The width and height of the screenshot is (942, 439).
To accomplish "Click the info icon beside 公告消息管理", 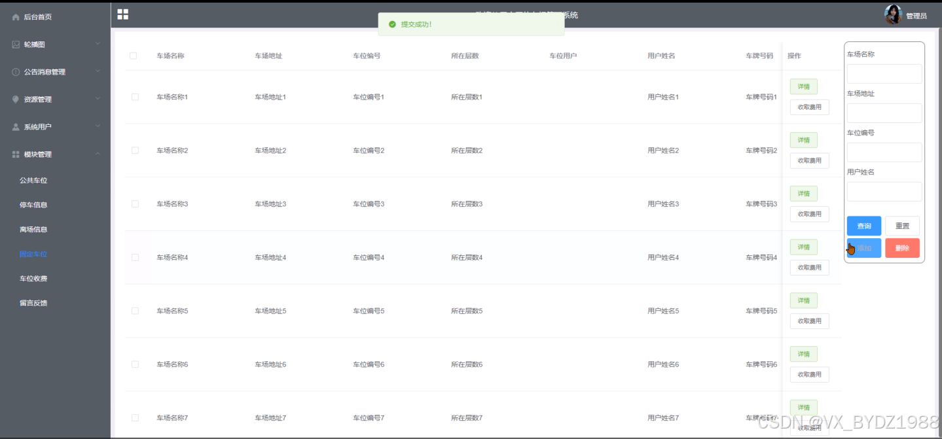I will pos(16,72).
